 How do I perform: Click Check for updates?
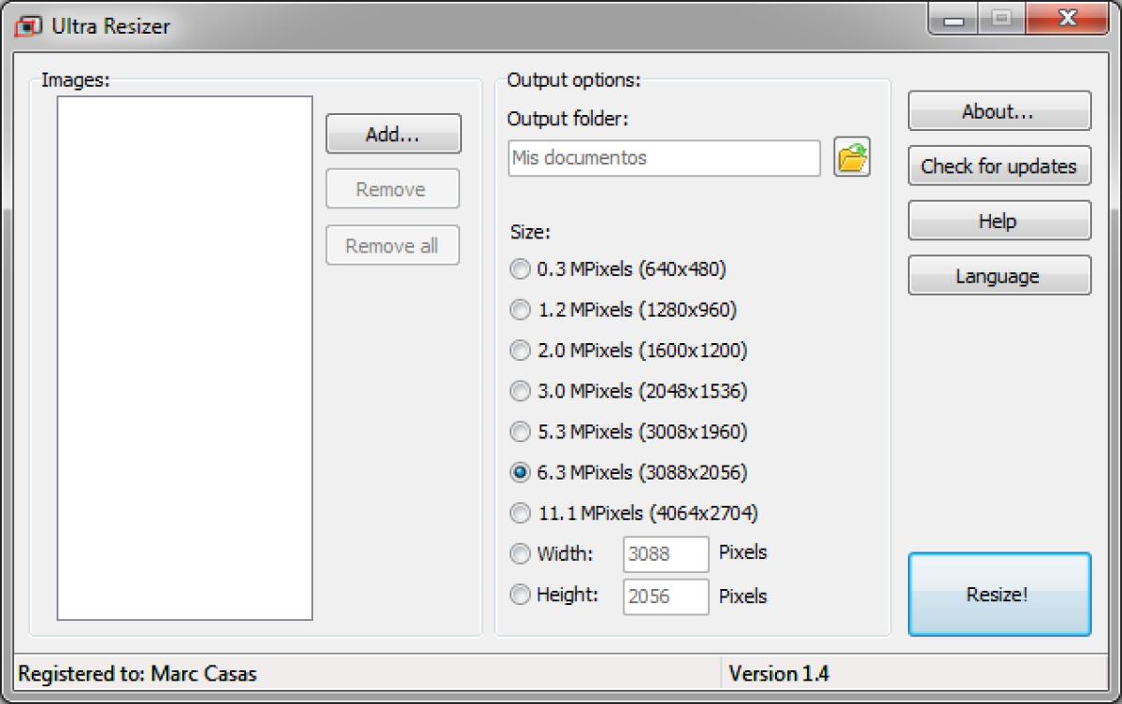click(999, 166)
